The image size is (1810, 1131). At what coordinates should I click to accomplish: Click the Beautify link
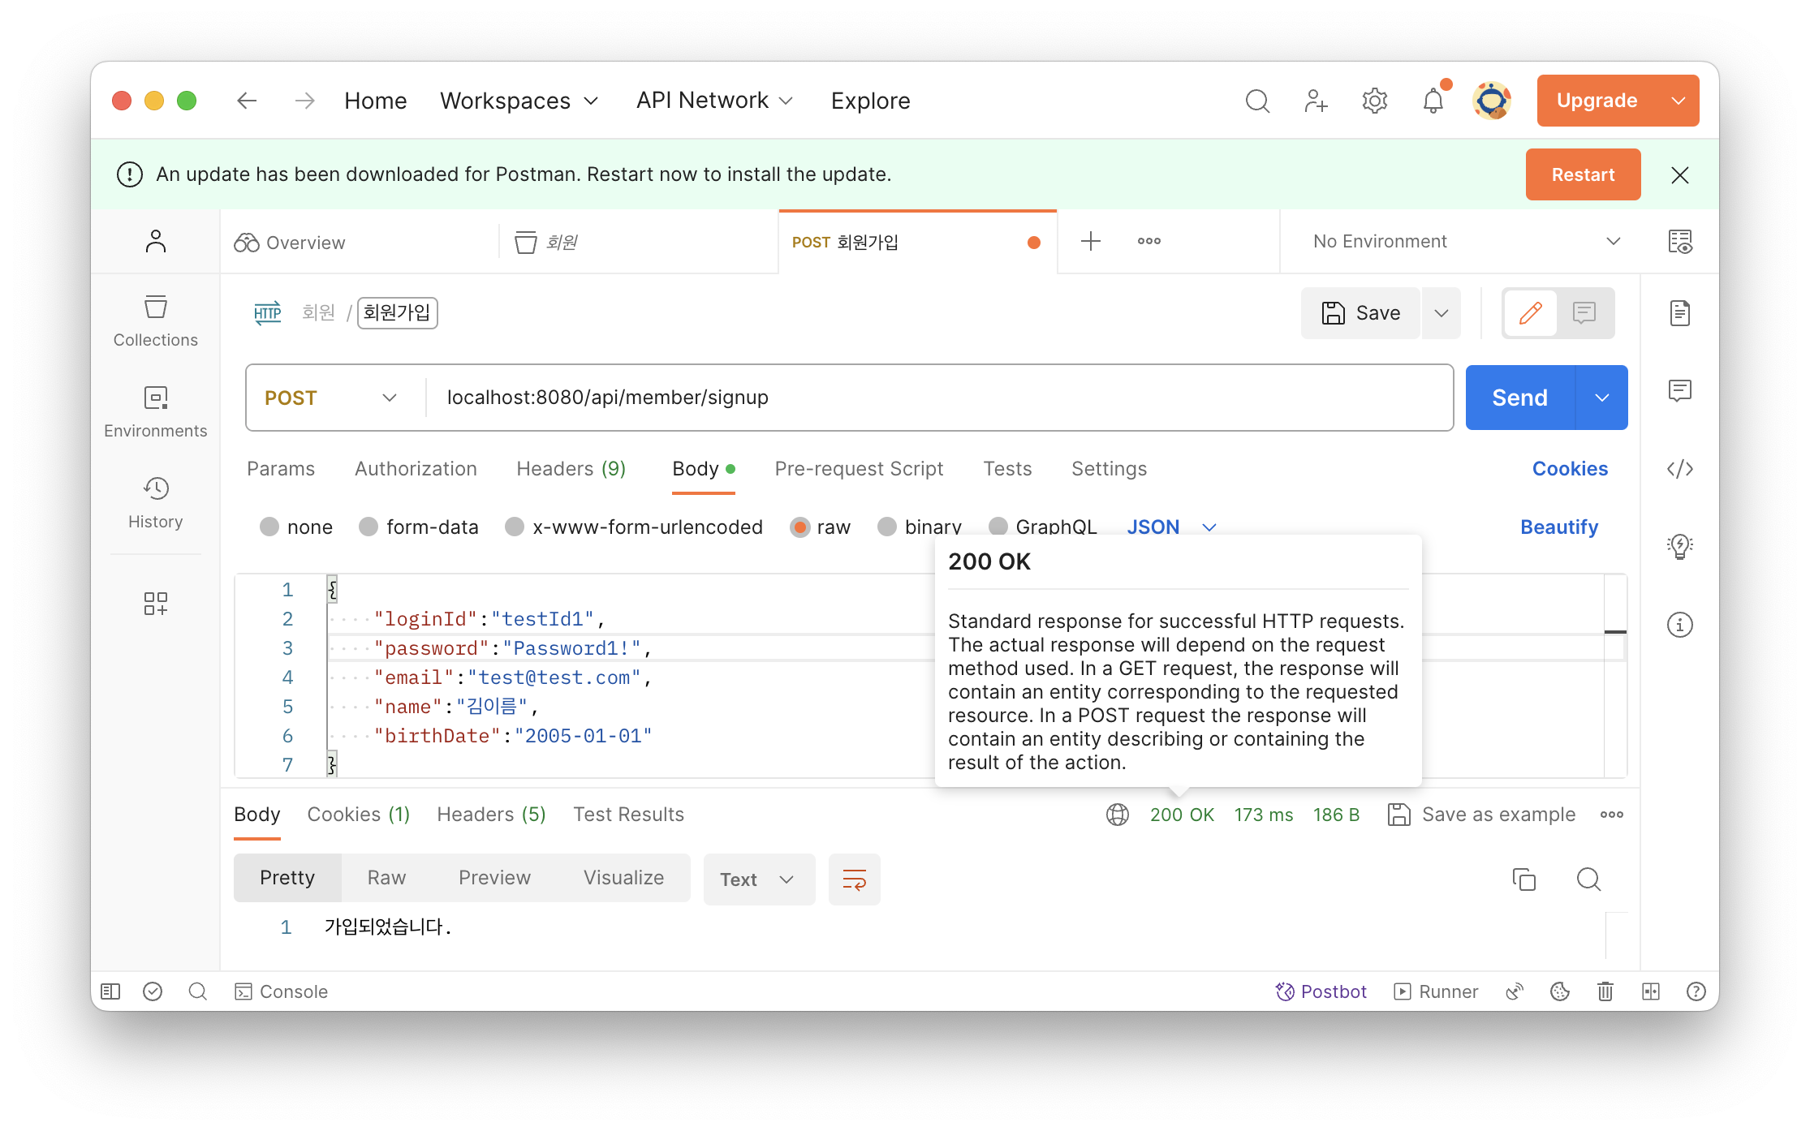click(x=1558, y=527)
